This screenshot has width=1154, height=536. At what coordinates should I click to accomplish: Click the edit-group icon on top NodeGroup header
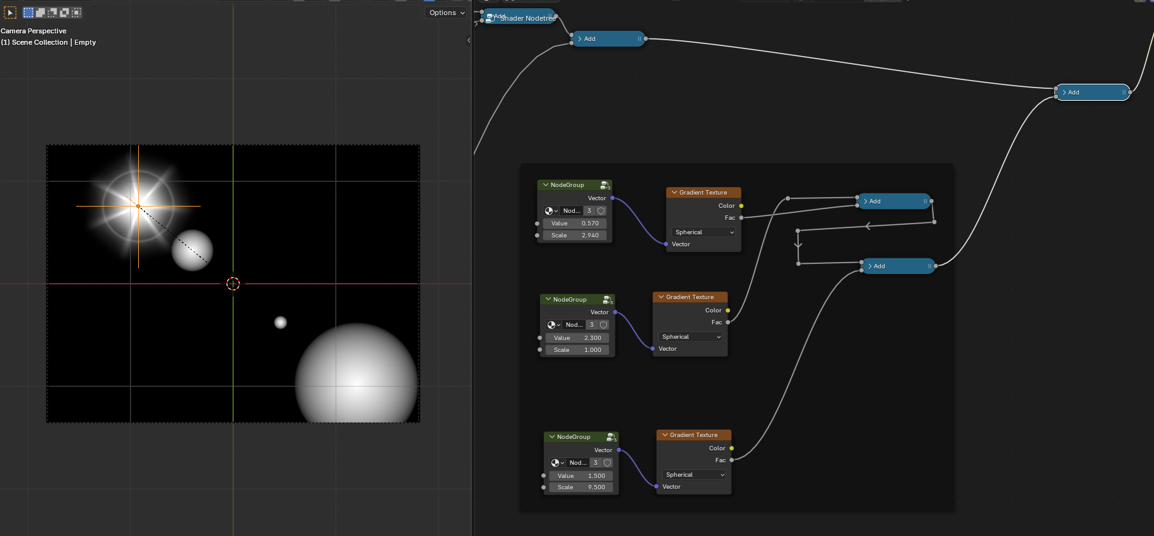tap(604, 185)
